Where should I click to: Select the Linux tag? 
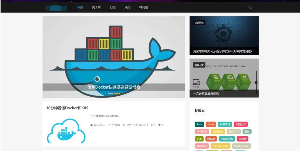211,124
